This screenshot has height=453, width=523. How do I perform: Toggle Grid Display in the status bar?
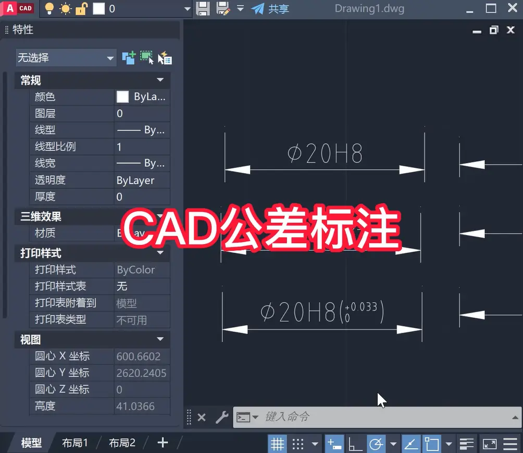coord(278,444)
